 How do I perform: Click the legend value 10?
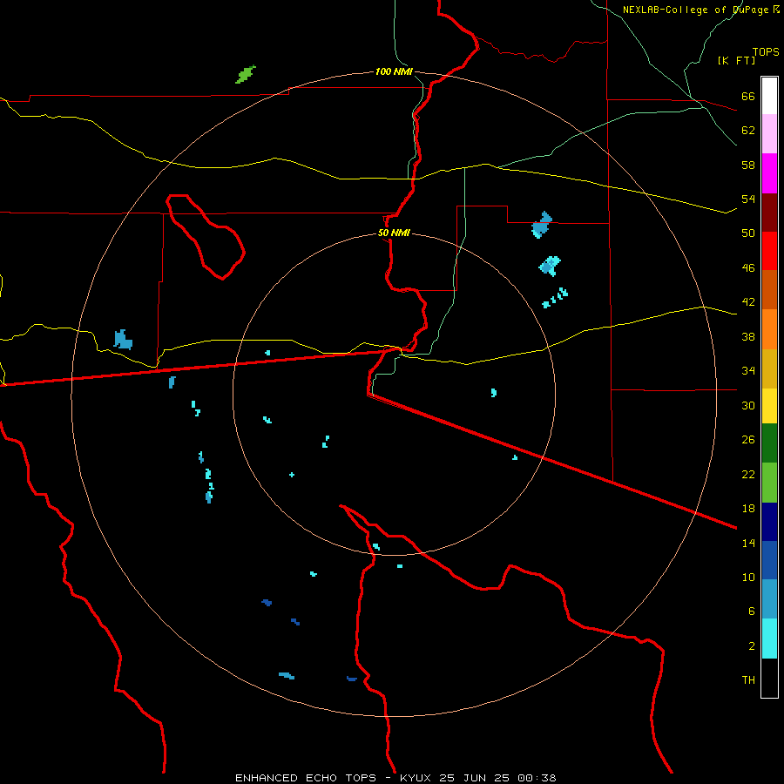point(748,577)
